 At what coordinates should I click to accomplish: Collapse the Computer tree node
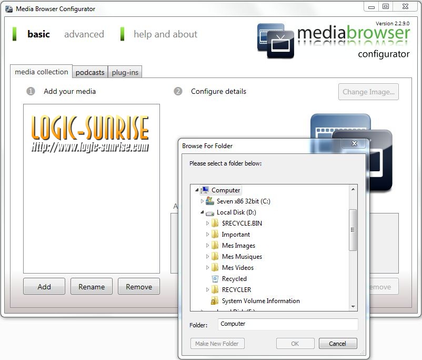coord(197,190)
